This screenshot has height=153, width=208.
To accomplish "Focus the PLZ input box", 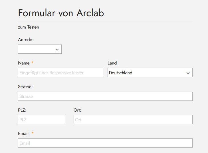I will click(42, 120).
